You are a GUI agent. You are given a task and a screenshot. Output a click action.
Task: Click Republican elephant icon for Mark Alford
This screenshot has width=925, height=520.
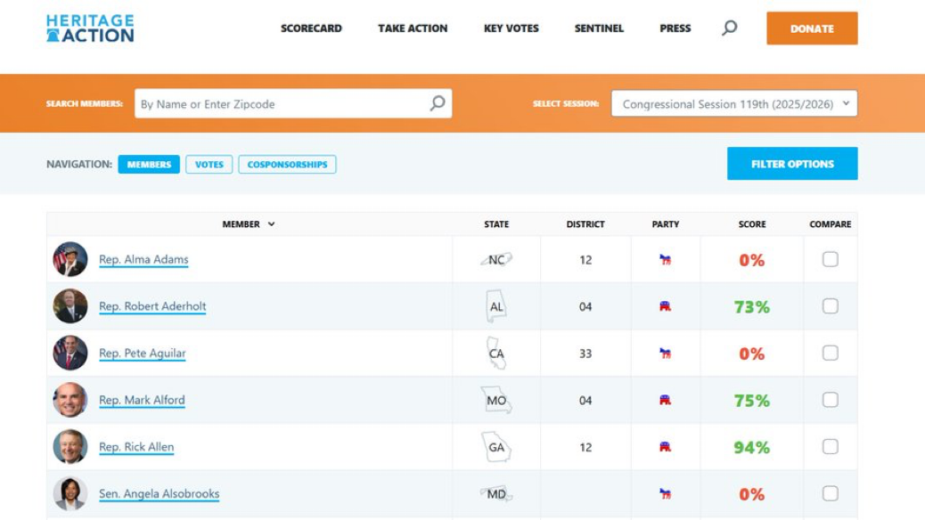pyautogui.click(x=666, y=400)
